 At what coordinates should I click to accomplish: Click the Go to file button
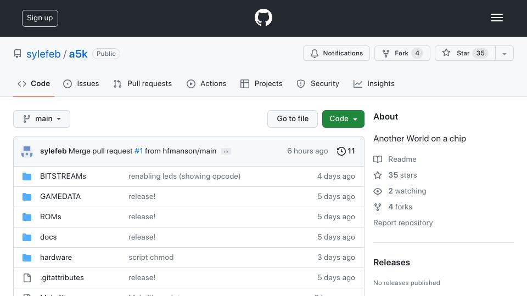point(293,119)
